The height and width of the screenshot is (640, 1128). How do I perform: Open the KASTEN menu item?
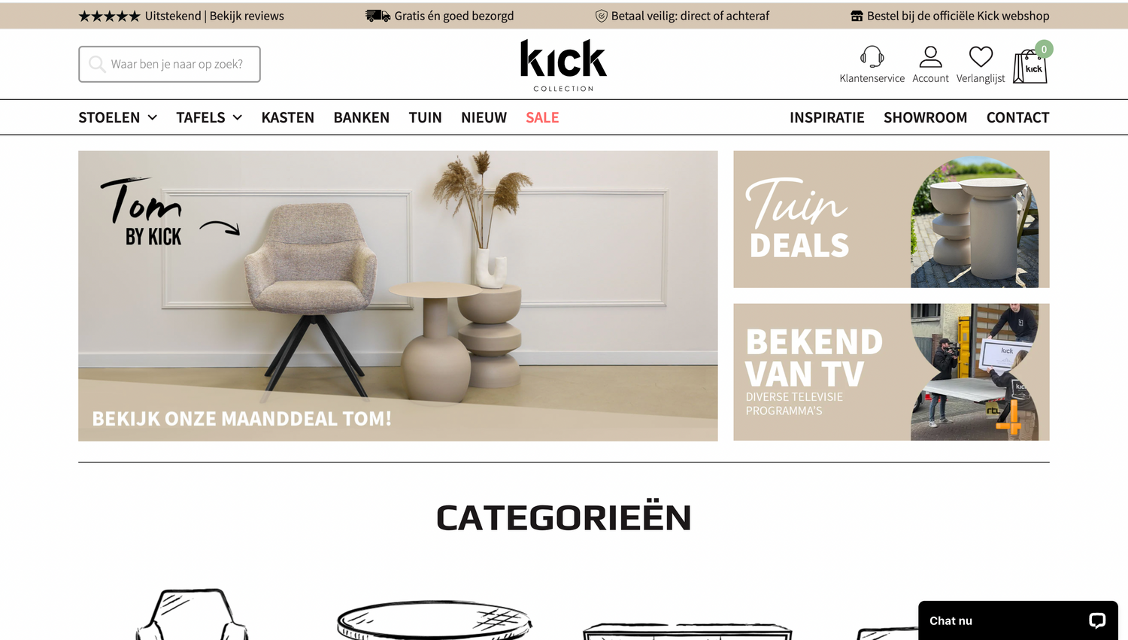(287, 117)
